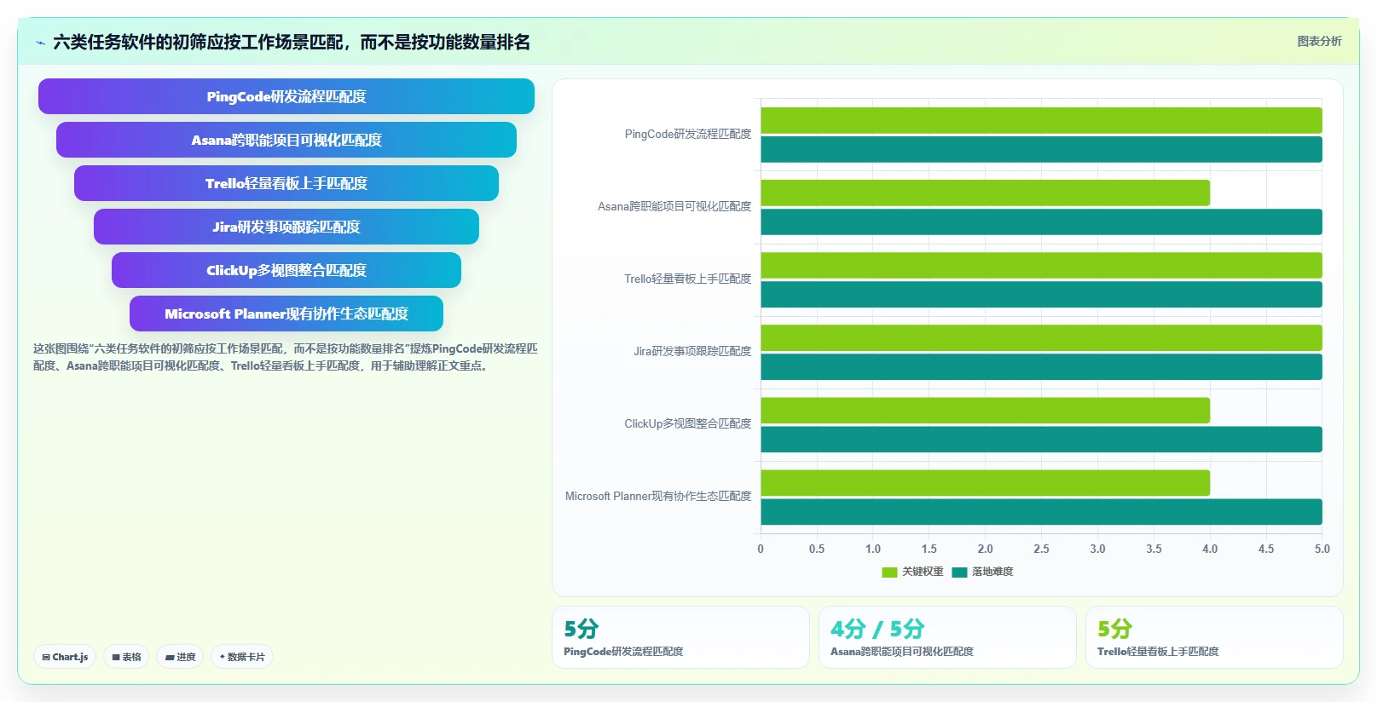Screen dimensions: 1377x702
Task: Click the chart axis label Trello轻量看板上手匹配度
Action: [688, 279]
